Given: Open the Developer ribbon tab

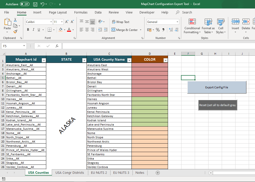Looking at the screenshot, I should [147, 12].
